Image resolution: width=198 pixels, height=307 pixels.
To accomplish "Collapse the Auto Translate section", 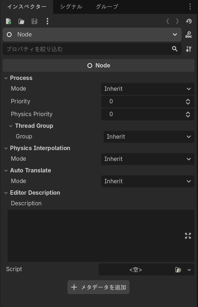I will (x=6, y=170).
